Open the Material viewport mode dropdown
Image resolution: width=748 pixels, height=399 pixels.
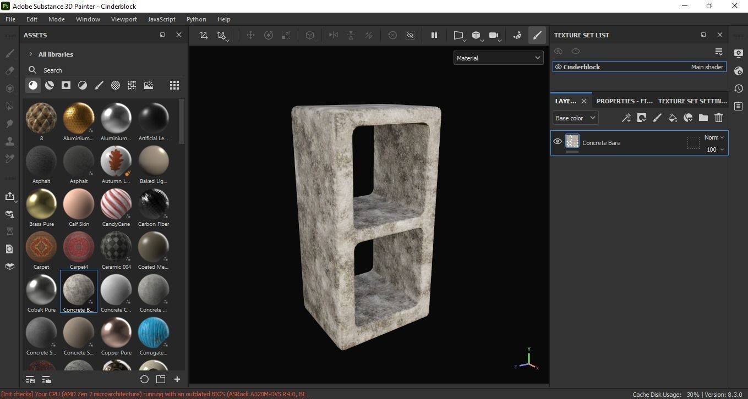coord(499,58)
